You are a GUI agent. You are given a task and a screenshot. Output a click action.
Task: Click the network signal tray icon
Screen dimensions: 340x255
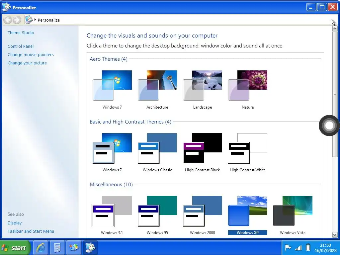(x=298, y=248)
